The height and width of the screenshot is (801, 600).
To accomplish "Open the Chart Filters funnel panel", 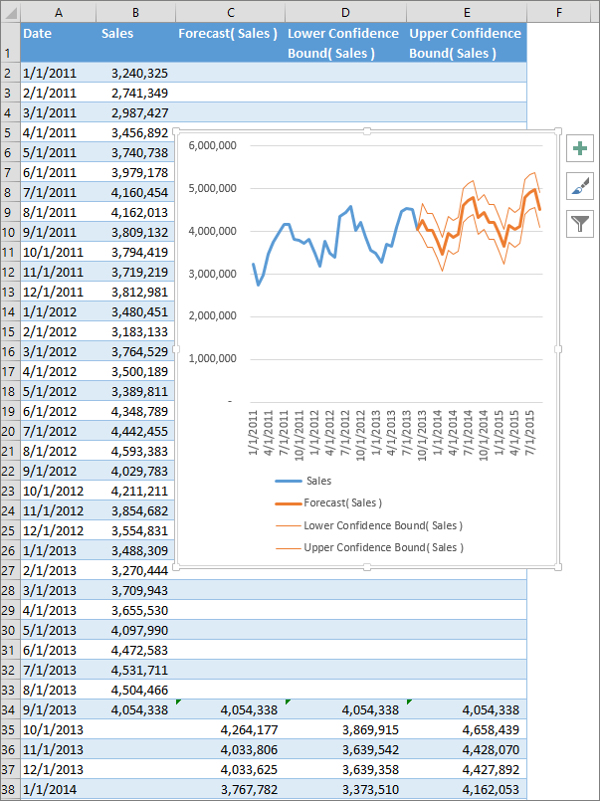I will (580, 223).
